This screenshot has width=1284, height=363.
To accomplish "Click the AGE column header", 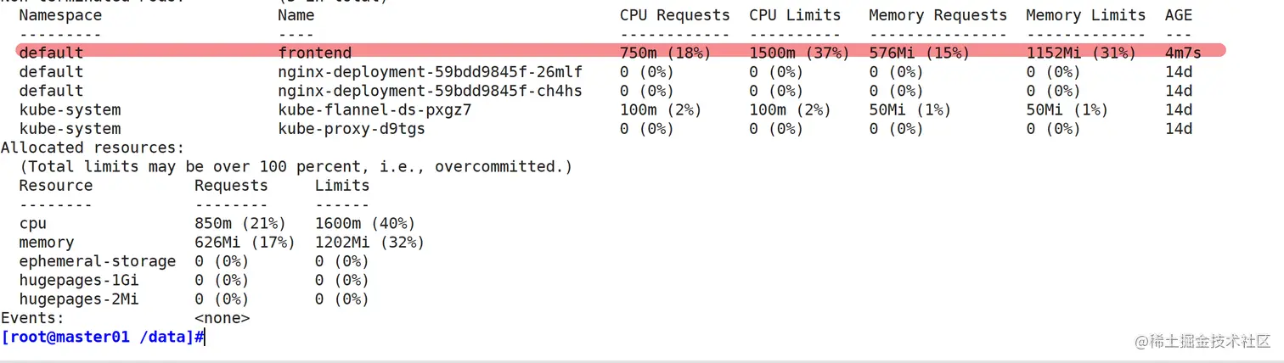I will [1179, 15].
